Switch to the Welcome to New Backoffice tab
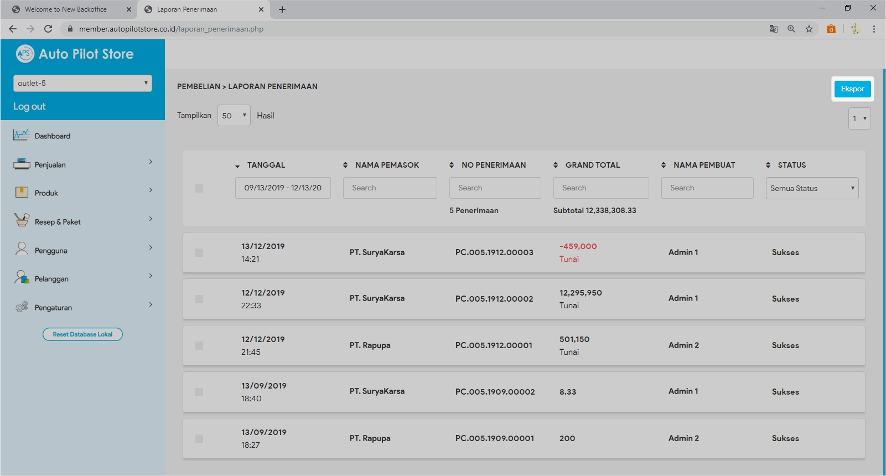 pos(66,9)
